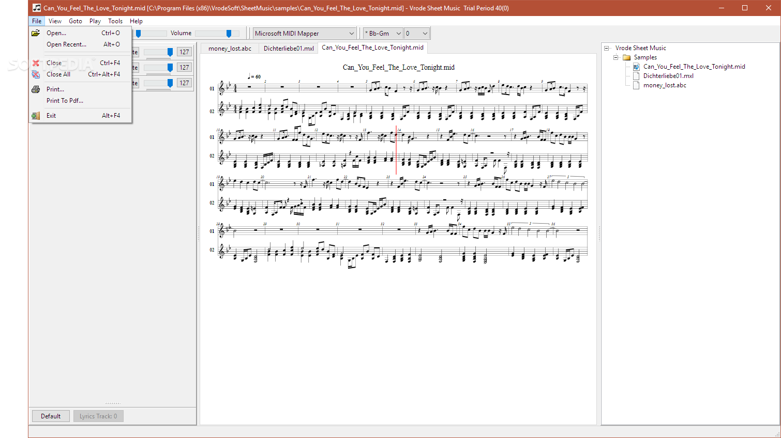The image size is (781, 438).
Task: Collapse the Vrode Sheet Music root node
Action: tap(606, 48)
